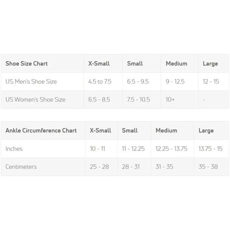Click Small column header in Ankle Circumference Chart
Viewport: 230px width, 230px height.
click(130, 131)
